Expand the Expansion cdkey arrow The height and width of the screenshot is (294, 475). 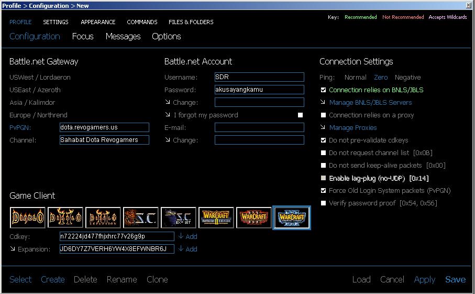[x=13, y=248]
